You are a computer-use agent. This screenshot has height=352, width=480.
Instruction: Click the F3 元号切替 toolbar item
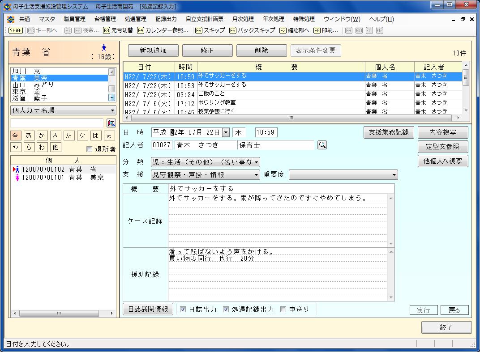pyautogui.click(x=118, y=30)
